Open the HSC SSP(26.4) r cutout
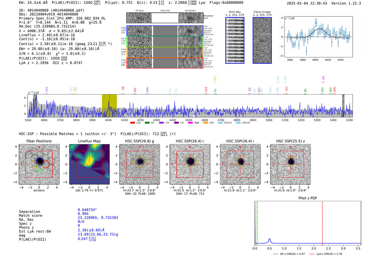The width and height of the screenshot is (380, 258). point(190,164)
